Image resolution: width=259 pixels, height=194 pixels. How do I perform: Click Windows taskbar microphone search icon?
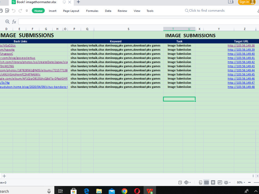(49, 191)
